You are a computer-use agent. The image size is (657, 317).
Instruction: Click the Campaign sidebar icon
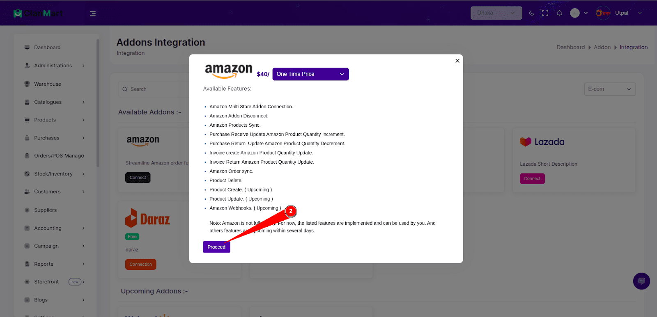tap(27, 246)
